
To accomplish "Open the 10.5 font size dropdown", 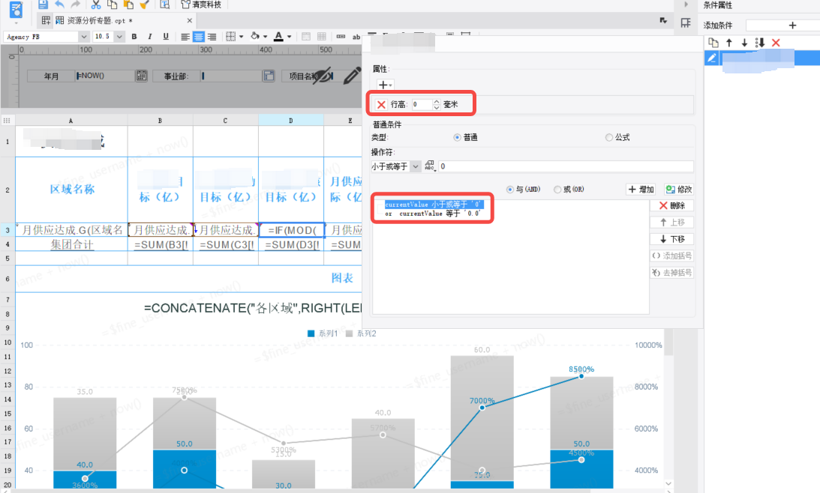I will point(120,37).
